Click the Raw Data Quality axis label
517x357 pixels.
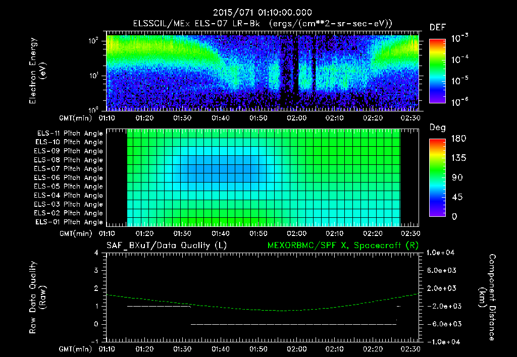point(37,297)
